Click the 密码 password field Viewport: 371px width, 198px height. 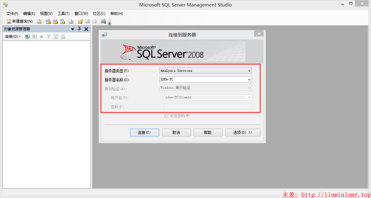tap(208, 107)
